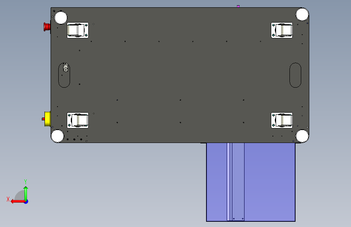The image size is (351, 227).
Task: Select the top-left caster wheel
Action: 78,30
